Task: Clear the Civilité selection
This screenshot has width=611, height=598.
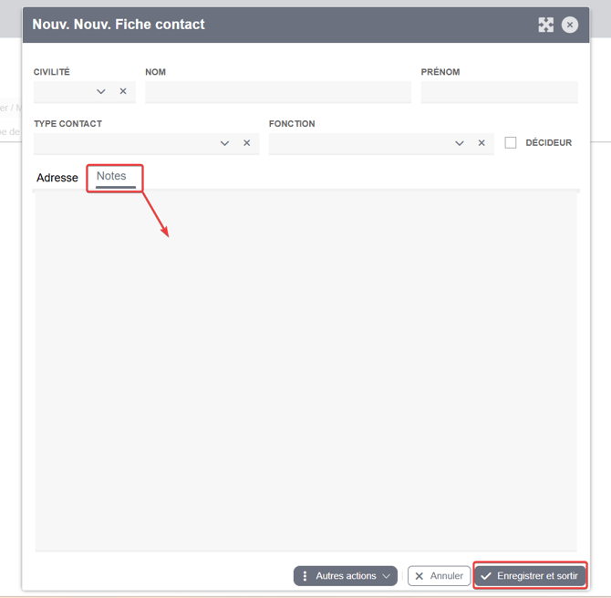Action: [x=123, y=91]
